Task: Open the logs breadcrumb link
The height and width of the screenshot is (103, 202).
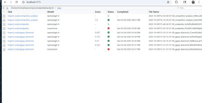Action: pyautogui.click(x=59, y=8)
